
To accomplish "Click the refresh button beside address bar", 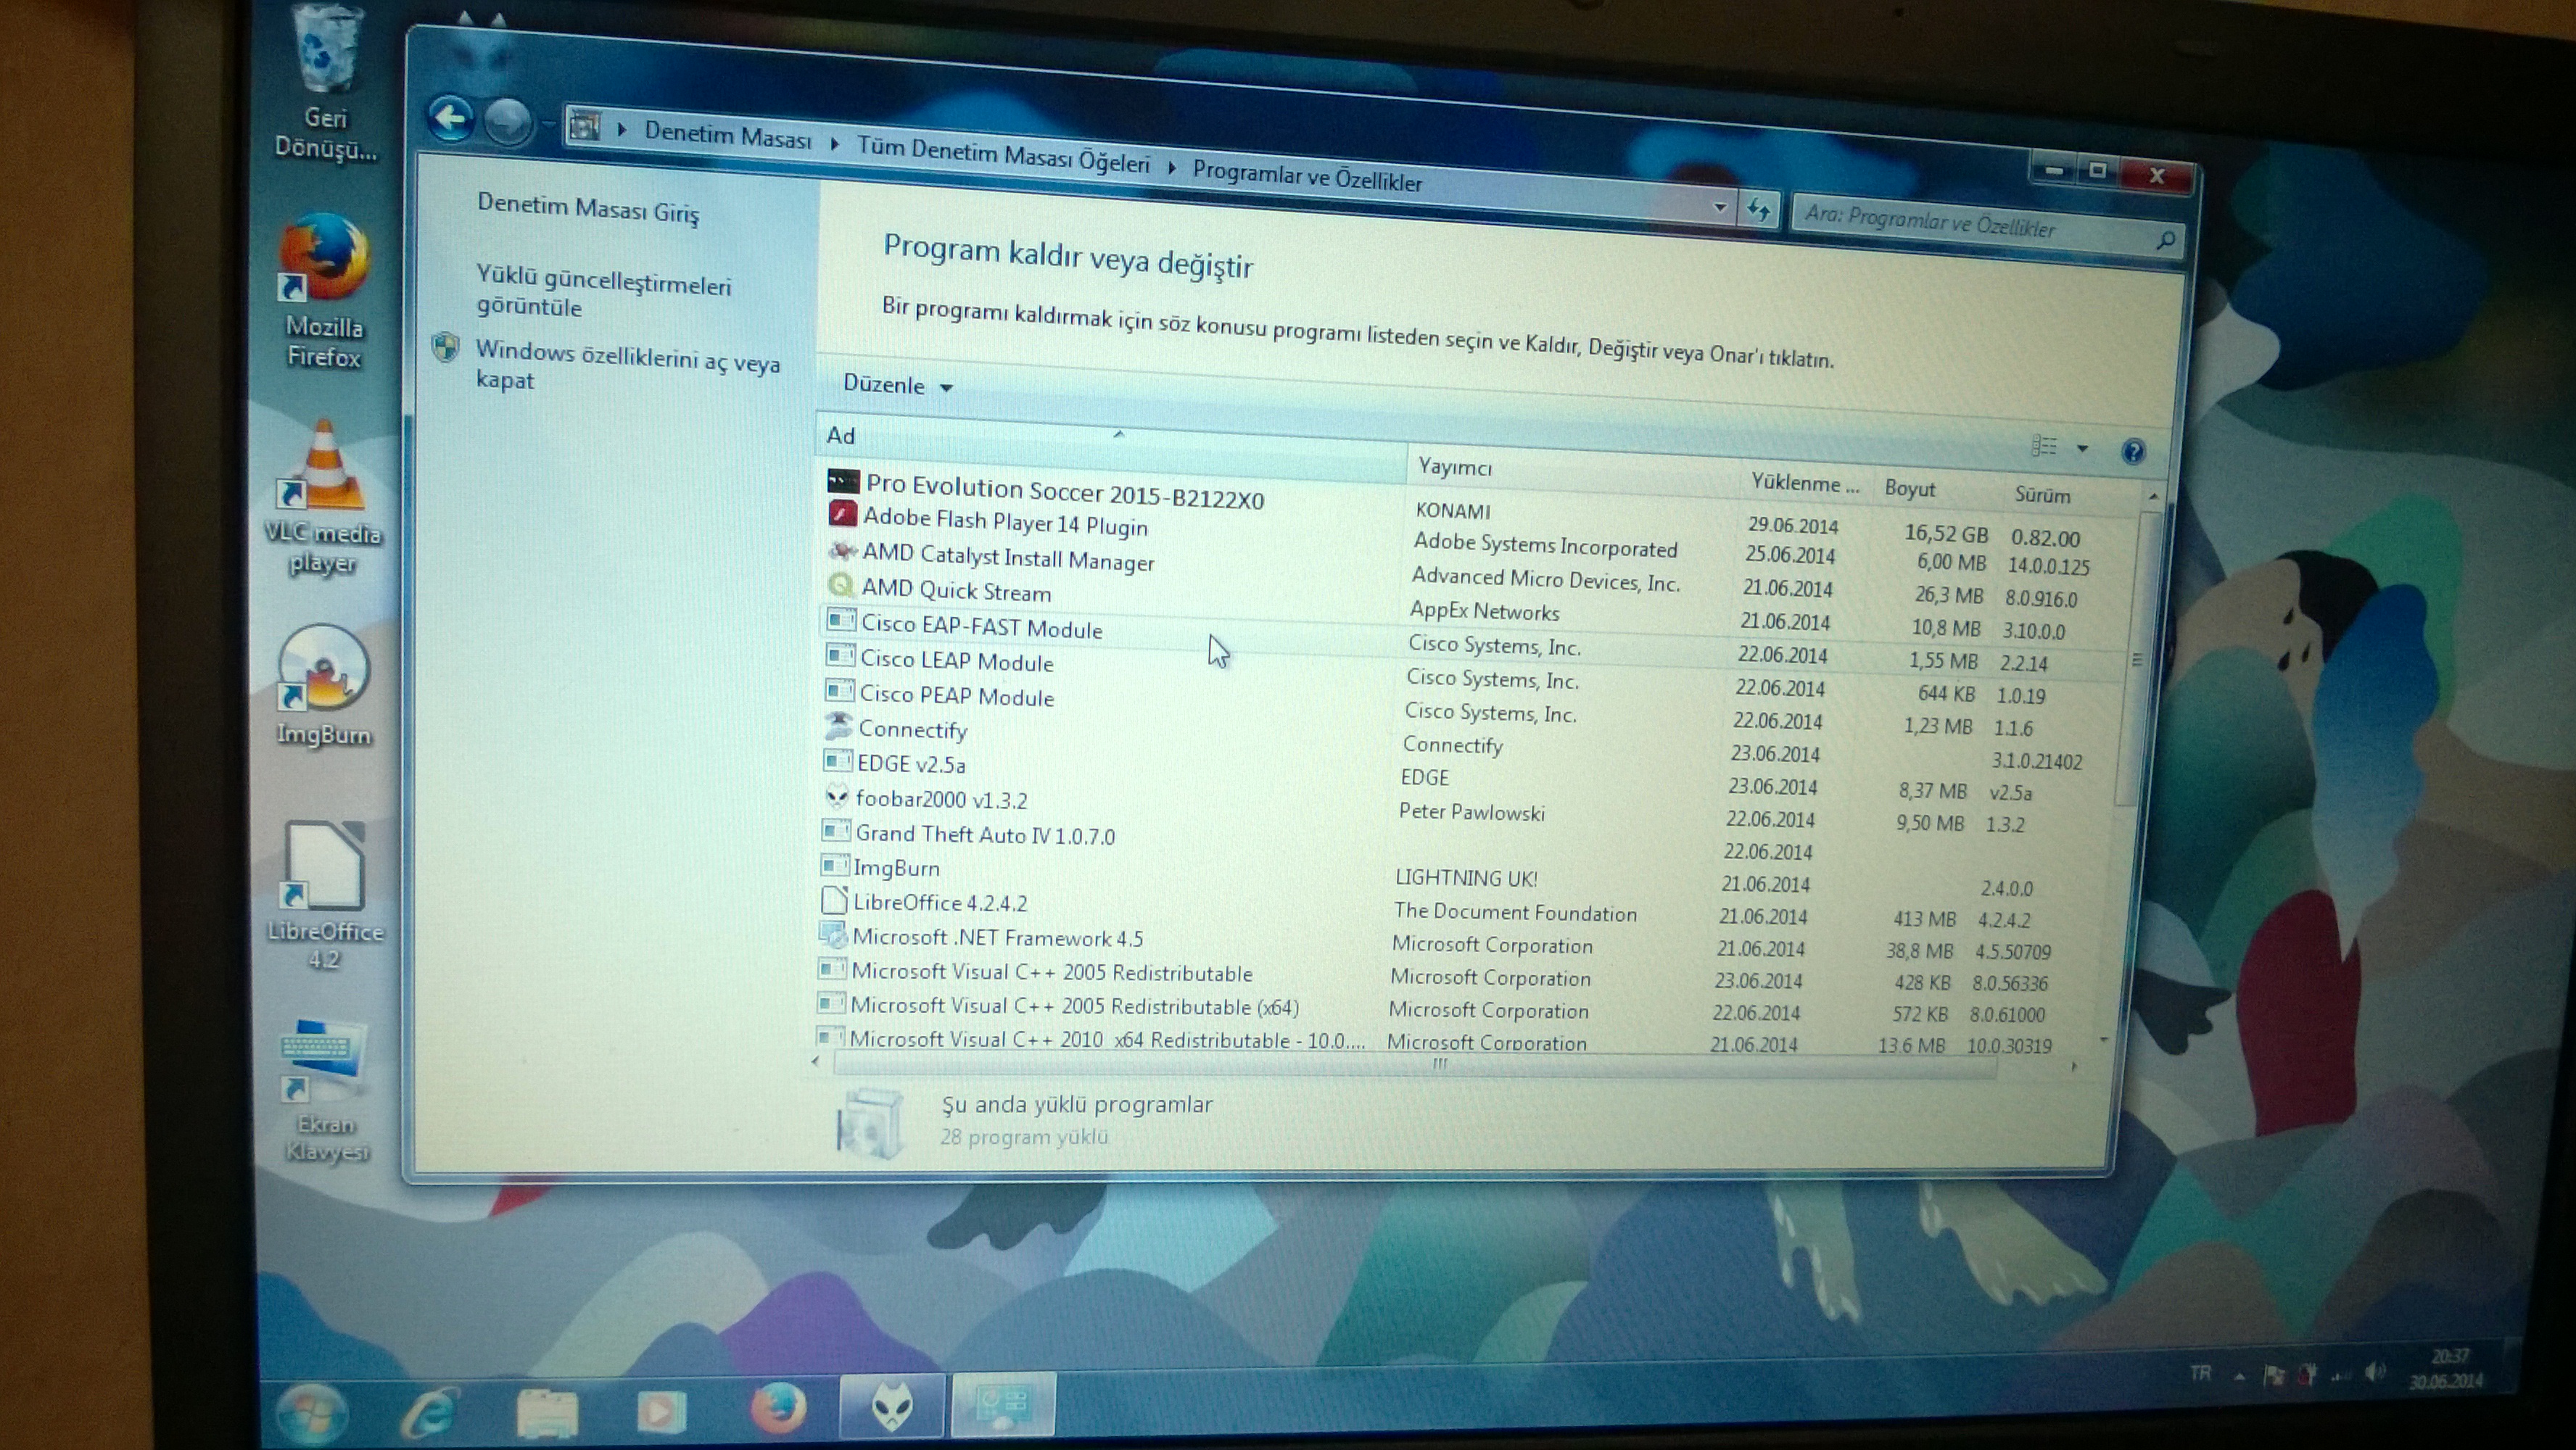I will tap(1758, 210).
